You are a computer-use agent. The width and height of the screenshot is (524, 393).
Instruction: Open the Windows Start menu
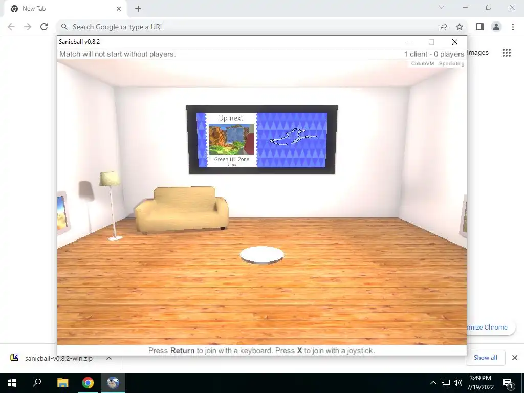tap(12, 383)
